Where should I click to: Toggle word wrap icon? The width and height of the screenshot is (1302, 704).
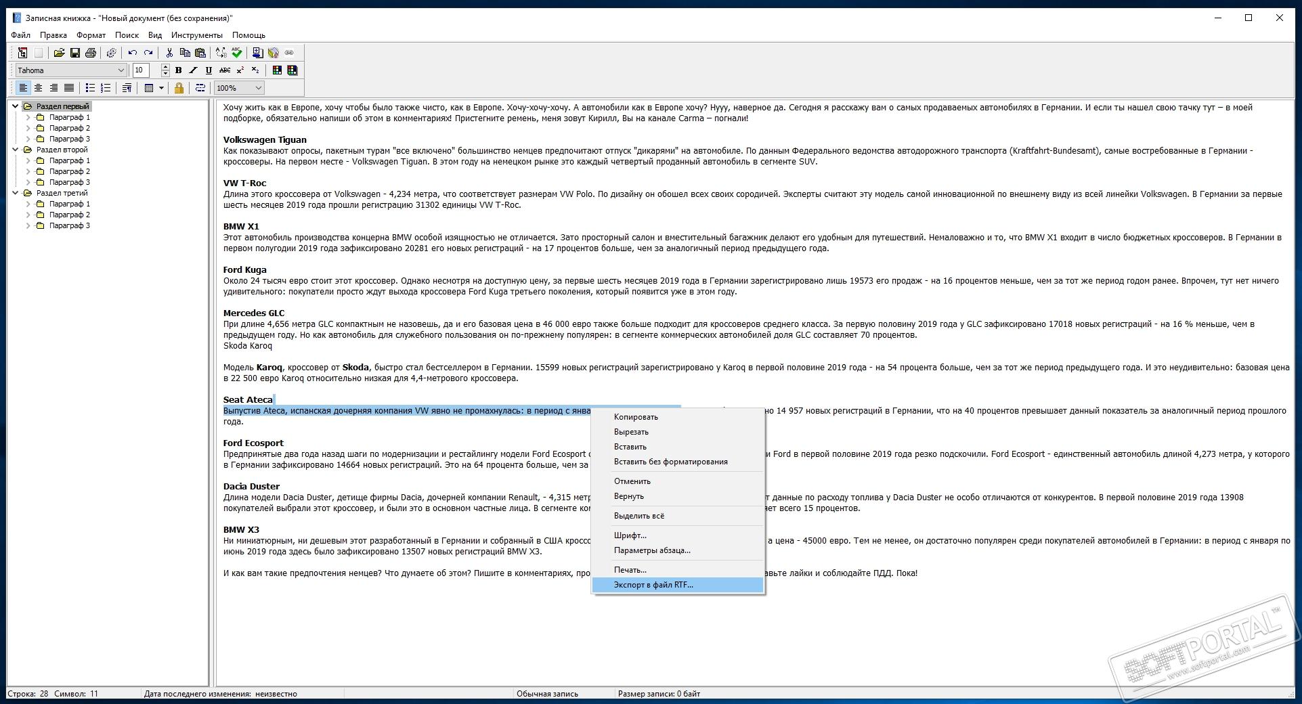click(x=200, y=87)
